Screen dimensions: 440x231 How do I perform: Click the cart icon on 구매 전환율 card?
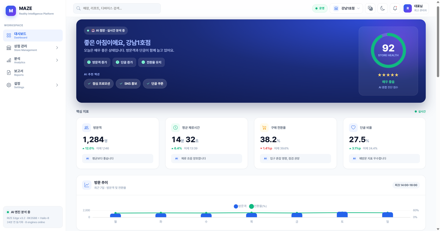264,127
